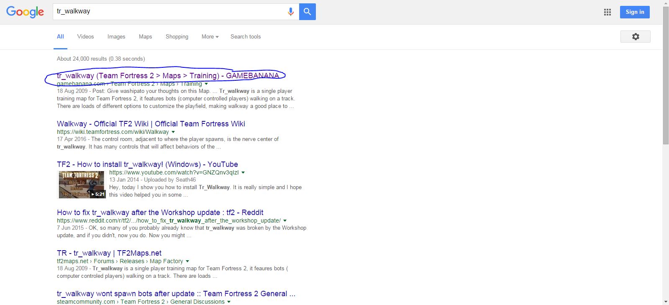The height and width of the screenshot is (305, 669).
Task: Click the 'steamcommunity.com › Team Fortress 2' breadcrumb text
Action: click(111, 302)
